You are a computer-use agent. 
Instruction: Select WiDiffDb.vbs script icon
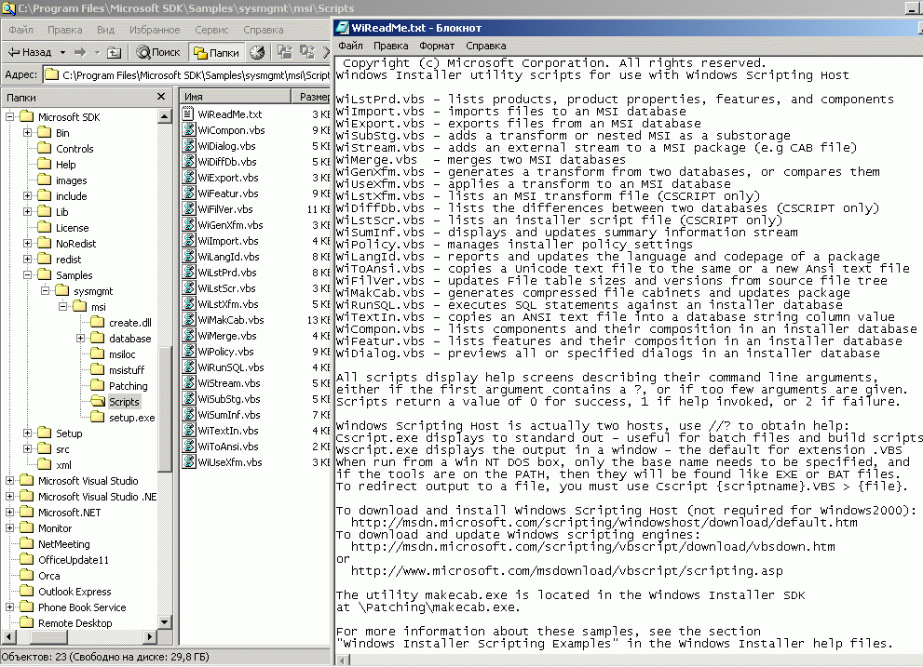[188, 162]
